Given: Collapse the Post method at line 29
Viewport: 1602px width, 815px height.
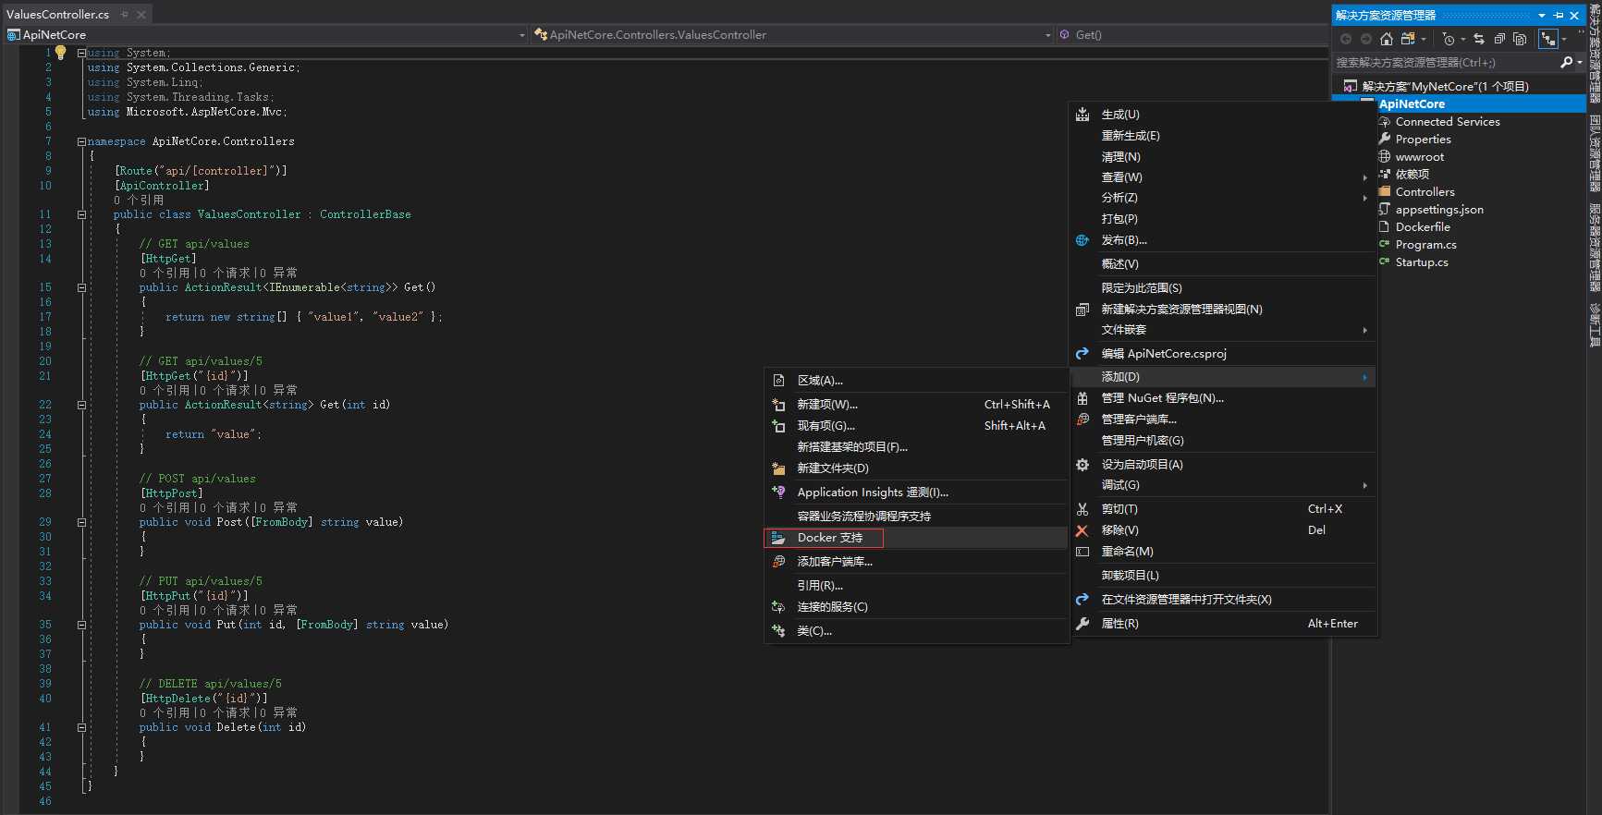Looking at the screenshot, I should (x=81, y=522).
